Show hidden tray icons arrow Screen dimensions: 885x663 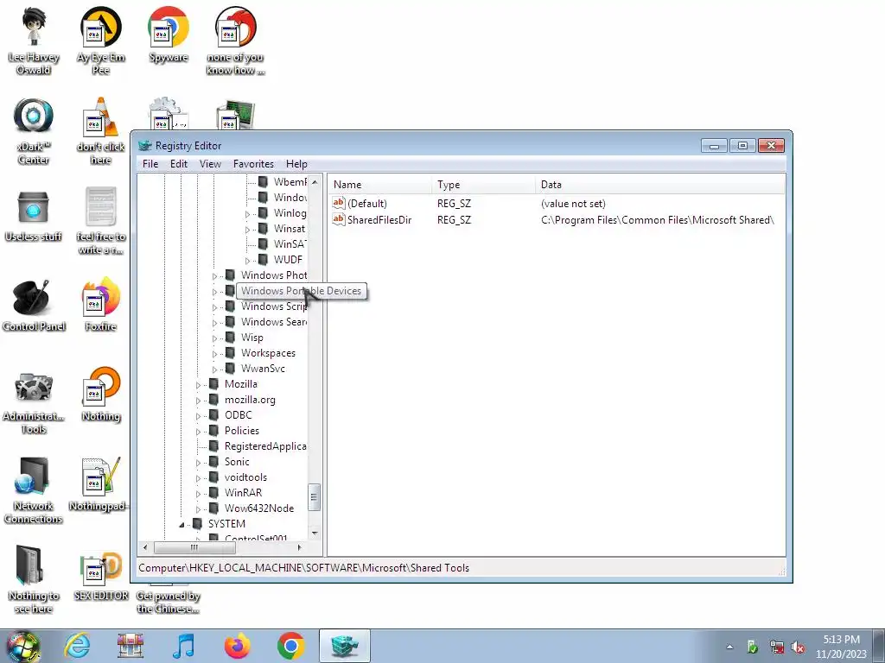(x=729, y=647)
